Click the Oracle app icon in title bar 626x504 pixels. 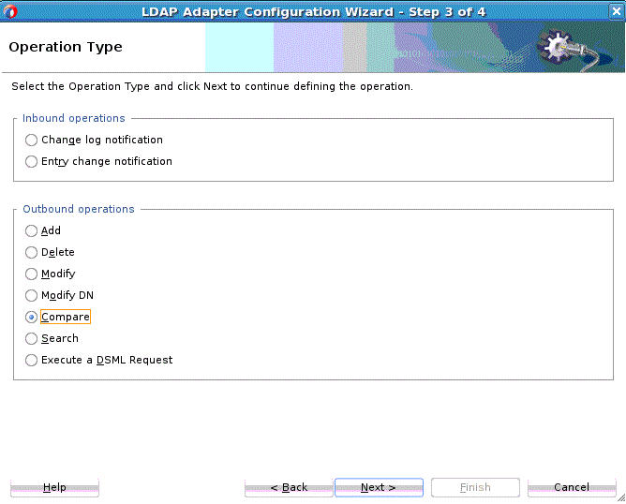[x=10, y=11]
